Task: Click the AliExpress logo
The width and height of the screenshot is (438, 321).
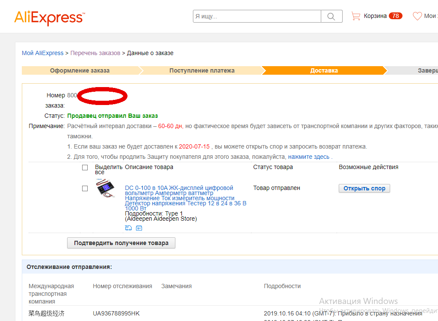Action: click(x=50, y=18)
